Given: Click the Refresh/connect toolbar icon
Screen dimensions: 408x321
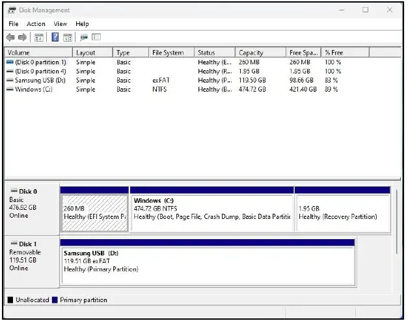Looking at the screenshot, I should [84, 38].
